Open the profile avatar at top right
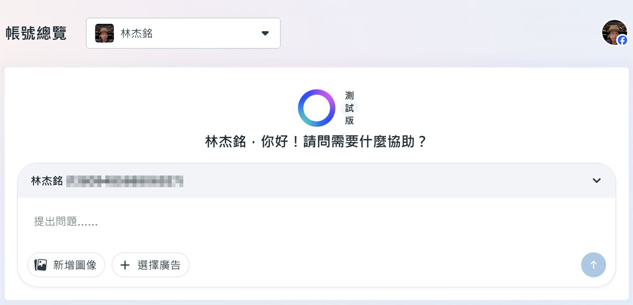Viewport: 633px width, 305px height. 613,32
